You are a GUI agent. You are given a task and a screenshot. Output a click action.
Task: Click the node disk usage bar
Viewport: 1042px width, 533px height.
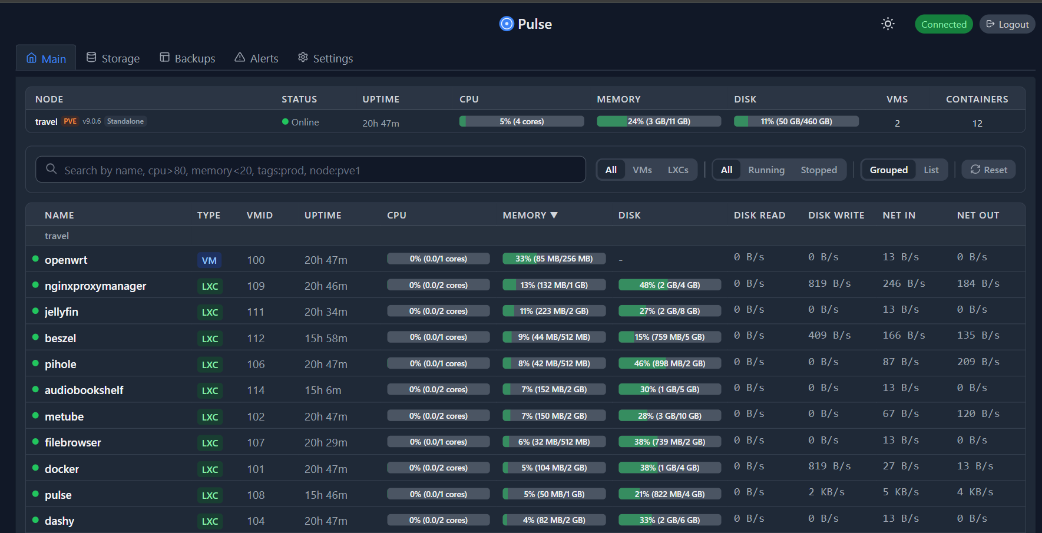click(796, 121)
